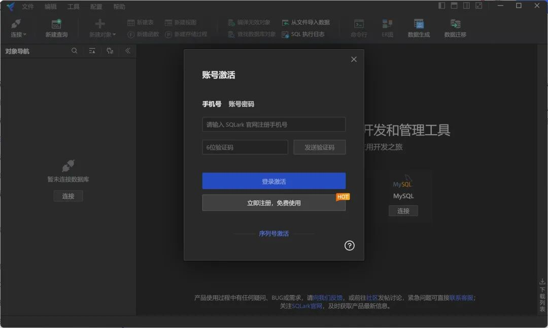Open the 数据生成 tool

(419, 28)
